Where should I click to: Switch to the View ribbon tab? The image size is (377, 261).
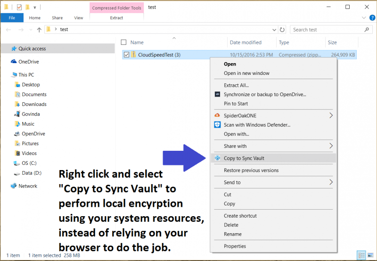pos(79,18)
